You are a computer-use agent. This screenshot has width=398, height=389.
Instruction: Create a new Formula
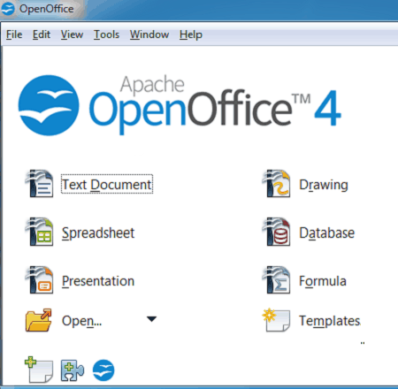[x=323, y=281]
